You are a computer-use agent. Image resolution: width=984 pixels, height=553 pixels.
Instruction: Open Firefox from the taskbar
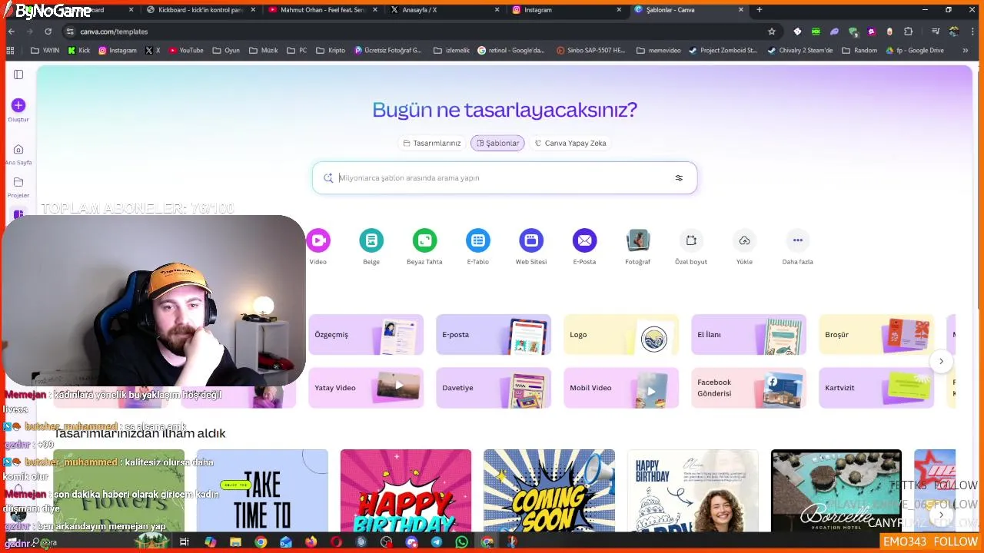tap(311, 541)
